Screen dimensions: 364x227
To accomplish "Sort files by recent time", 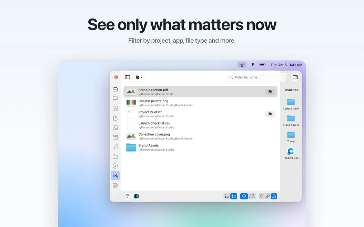I will click(x=244, y=196).
